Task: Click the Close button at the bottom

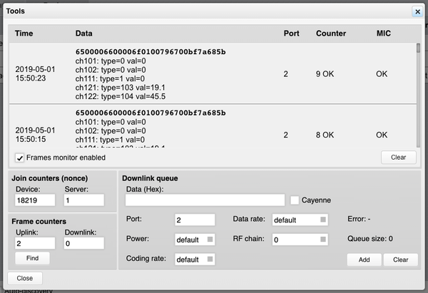Action: click(x=25, y=278)
